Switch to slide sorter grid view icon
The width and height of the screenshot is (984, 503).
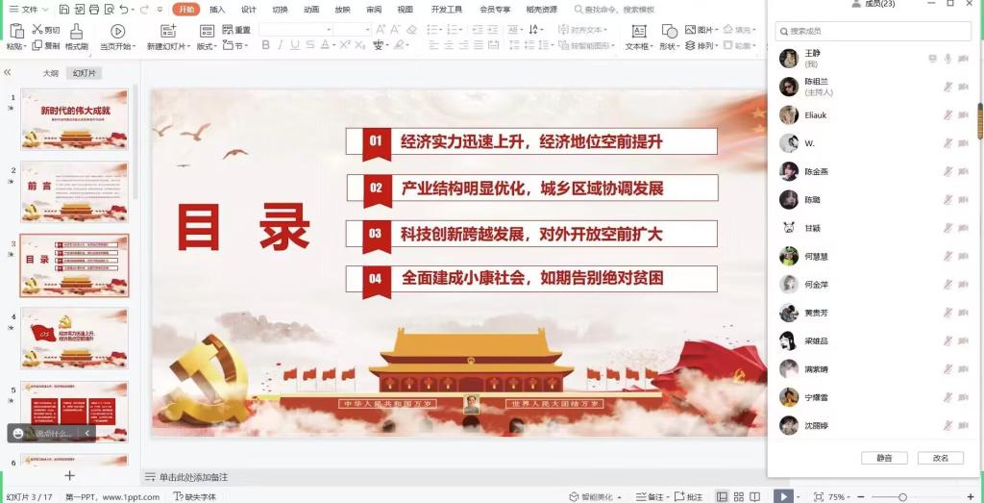[739, 496]
